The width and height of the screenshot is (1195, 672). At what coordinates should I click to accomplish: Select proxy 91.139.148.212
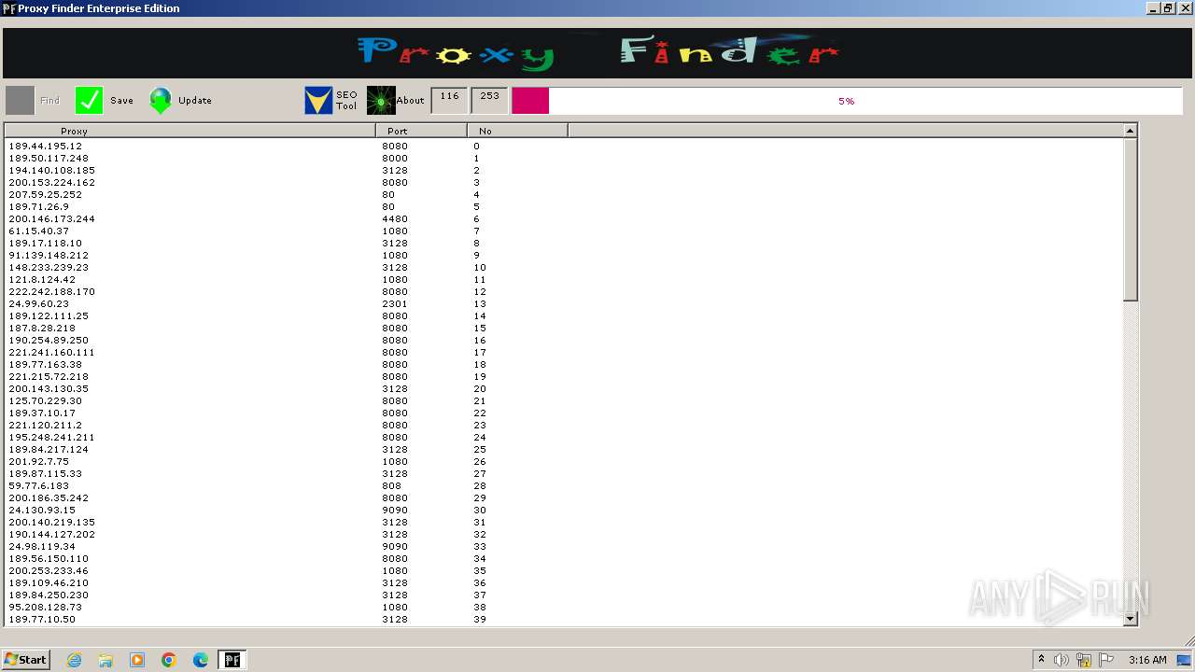(x=49, y=256)
